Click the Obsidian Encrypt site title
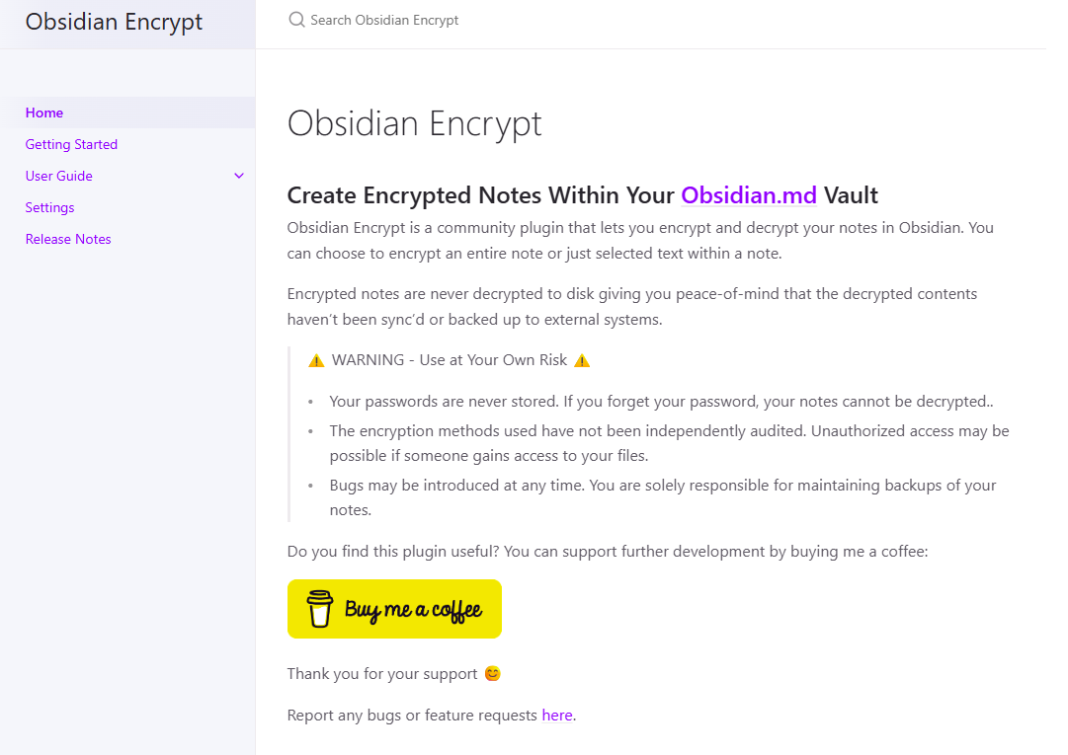The width and height of the screenshot is (1068, 755). click(x=114, y=22)
